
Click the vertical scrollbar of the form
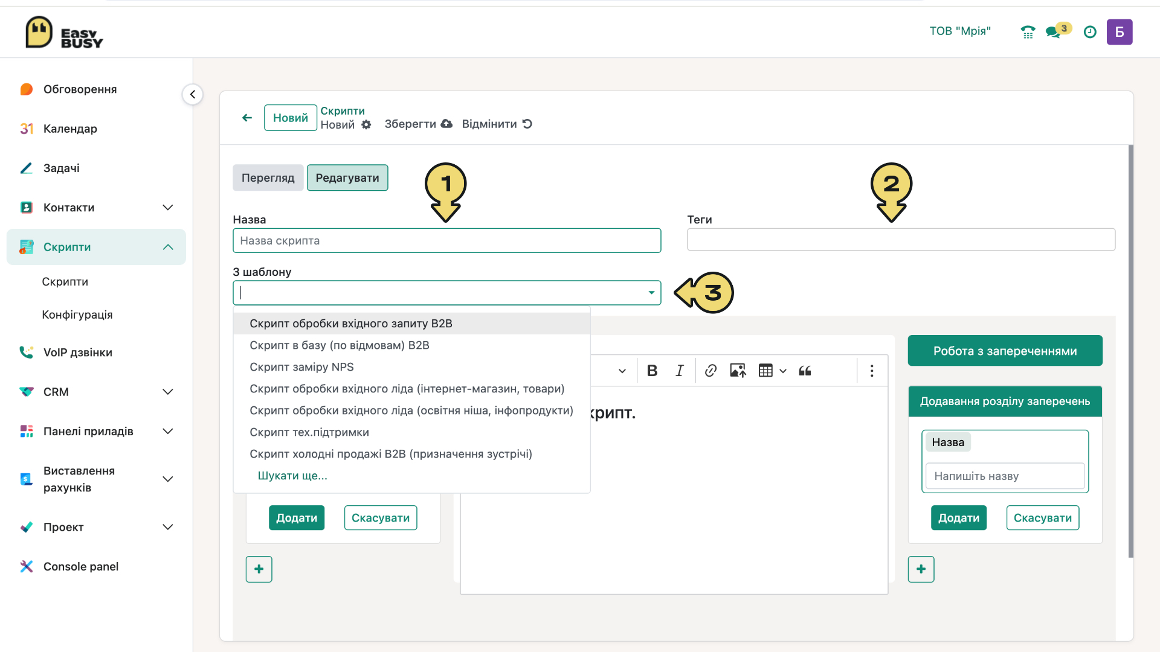pyautogui.click(x=1130, y=351)
